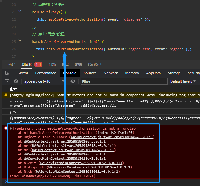Open the WASubContext link on the pe line

pyautogui.click(x=73, y=146)
